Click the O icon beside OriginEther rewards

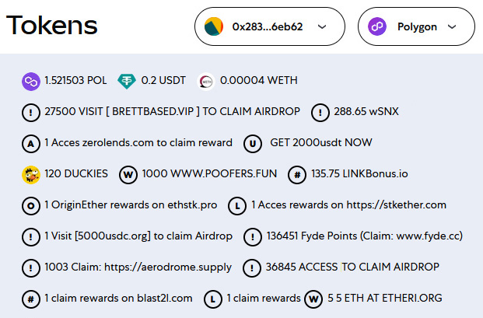(x=31, y=206)
